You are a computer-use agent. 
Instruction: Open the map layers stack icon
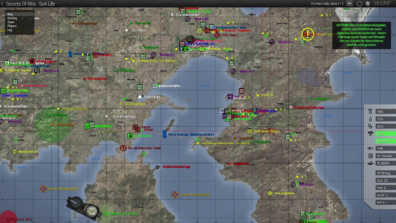pyautogui.click(x=368, y=4)
